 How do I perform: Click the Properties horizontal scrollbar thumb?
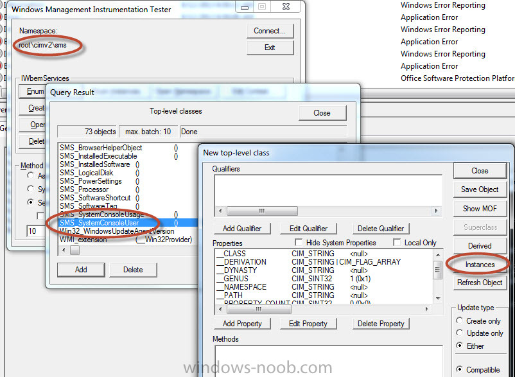pos(259,309)
